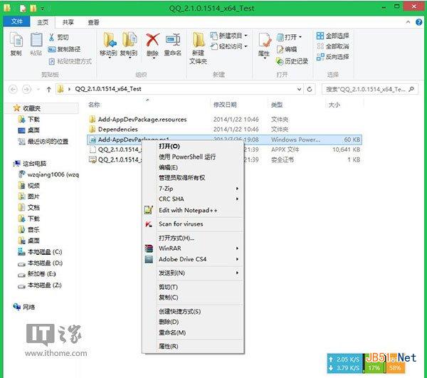Expand the address bar history dropdown
The height and width of the screenshot is (378, 427).
point(299,89)
